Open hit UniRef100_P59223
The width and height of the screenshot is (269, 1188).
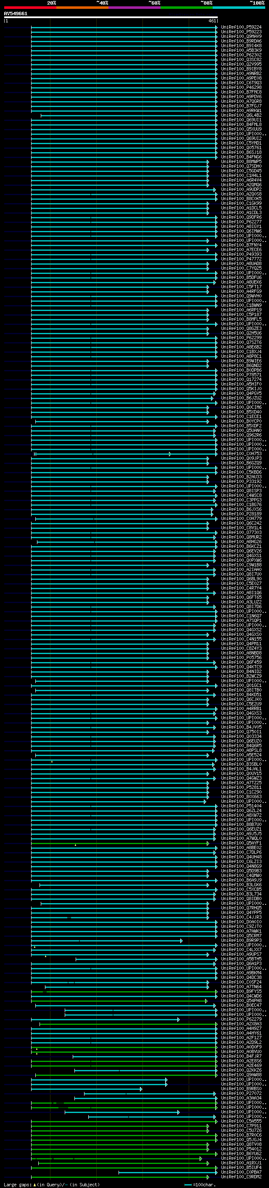241,32
